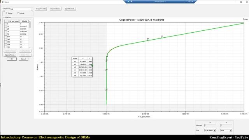This screenshot has width=249, height=140.
Task: Click the Name header in marker table
Action: (x=75, y=59)
